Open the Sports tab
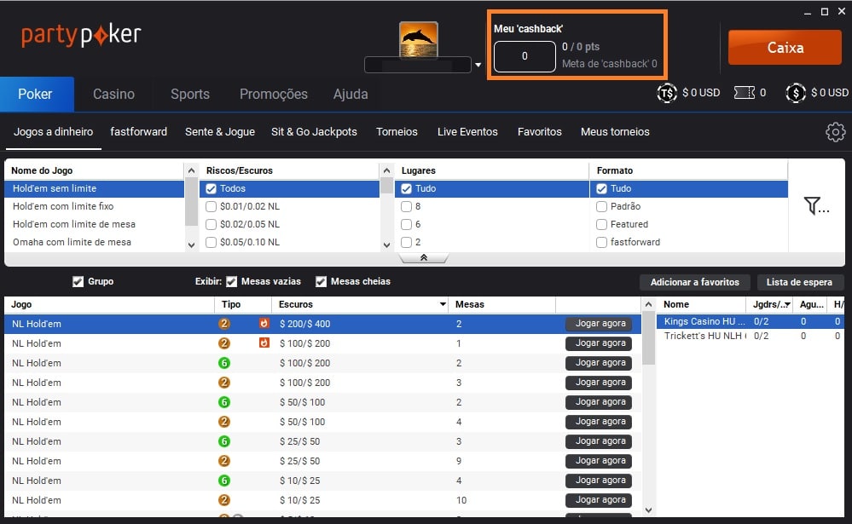Image resolution: width=852 pixels, height=524 pixels. (189, 94)
